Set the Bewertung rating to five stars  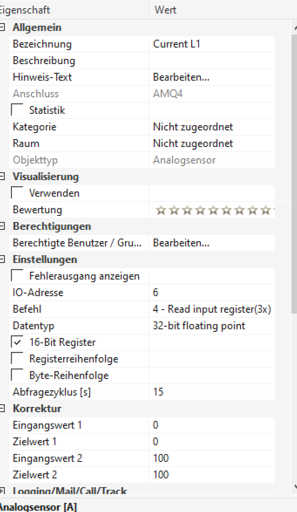coord(213,211)
